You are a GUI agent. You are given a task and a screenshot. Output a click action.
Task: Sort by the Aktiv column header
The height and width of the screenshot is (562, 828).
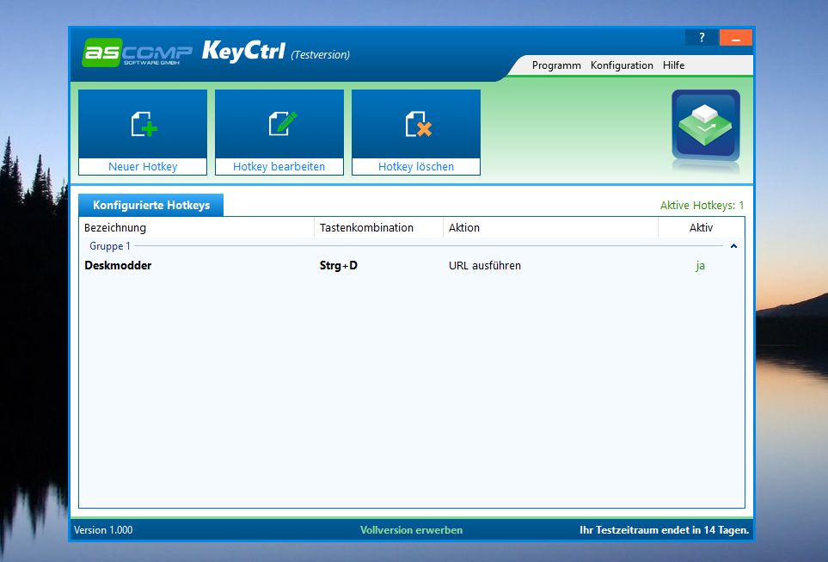(x=702, y=228)
